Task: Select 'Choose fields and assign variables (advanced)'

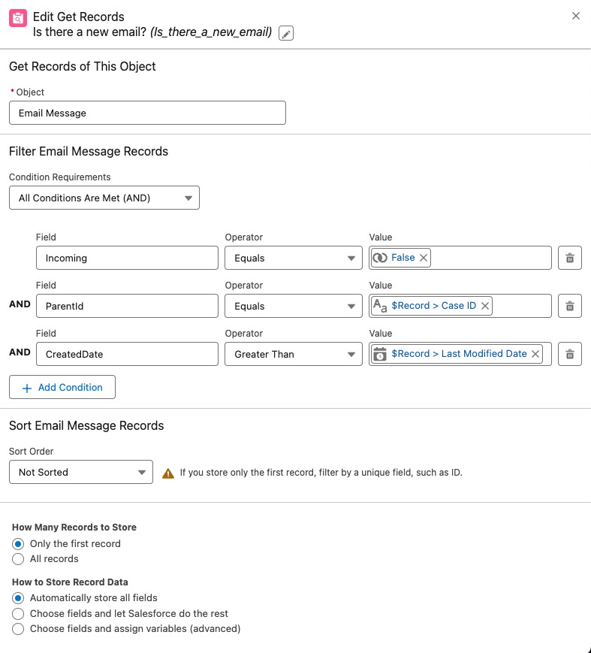Action: click(x=18, y=629)
